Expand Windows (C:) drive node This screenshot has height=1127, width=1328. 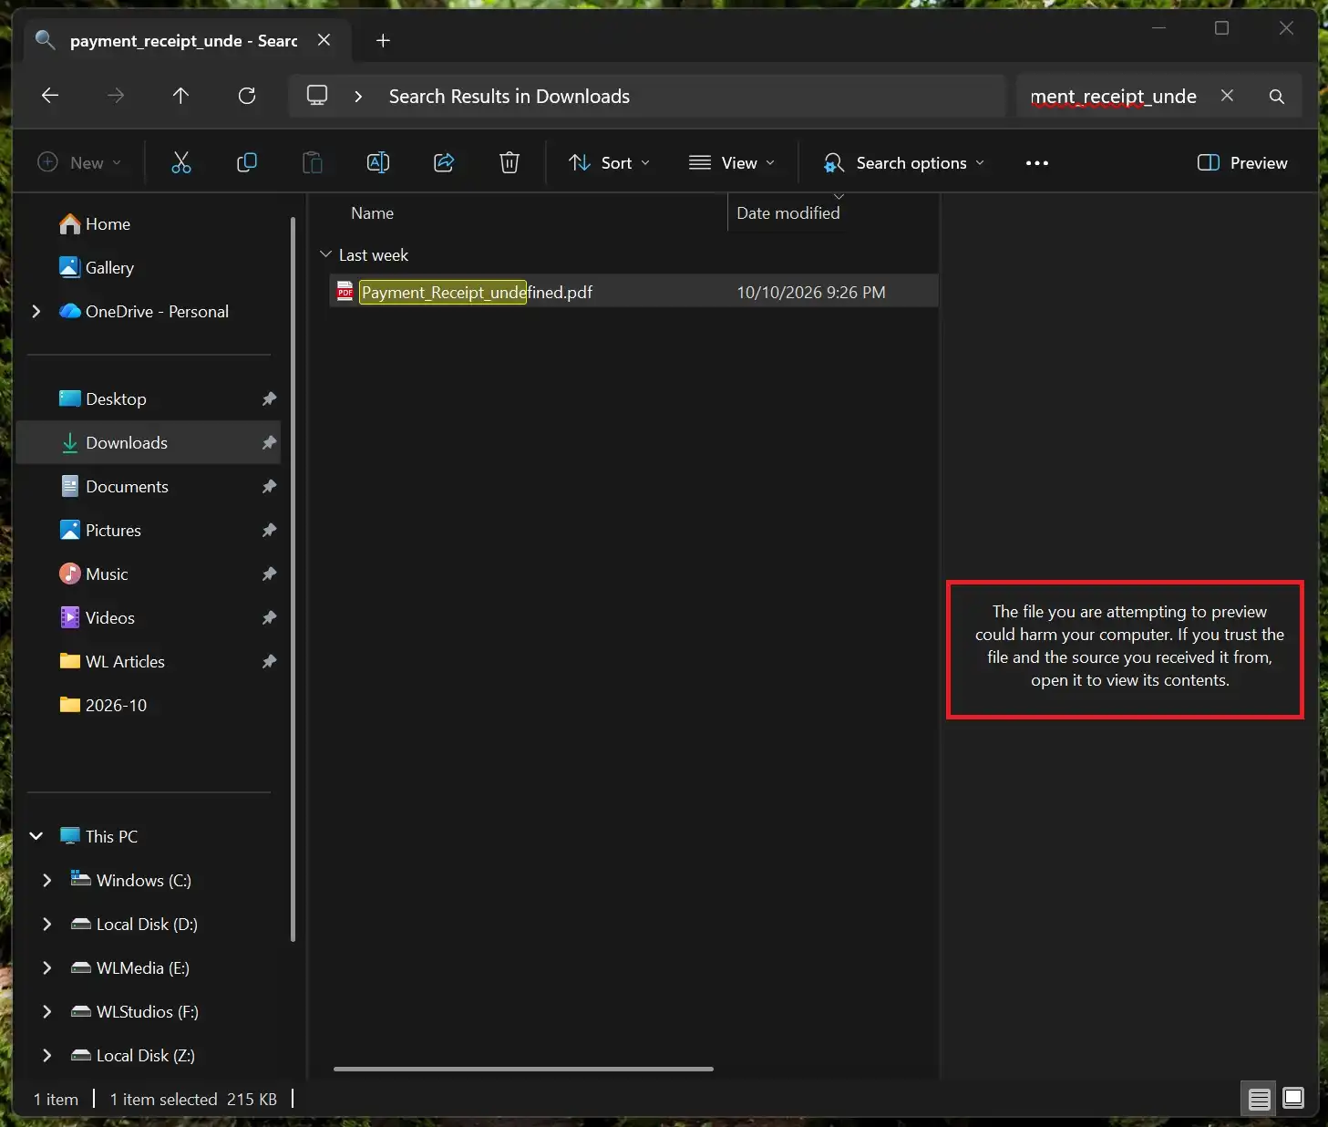point(47,880)
